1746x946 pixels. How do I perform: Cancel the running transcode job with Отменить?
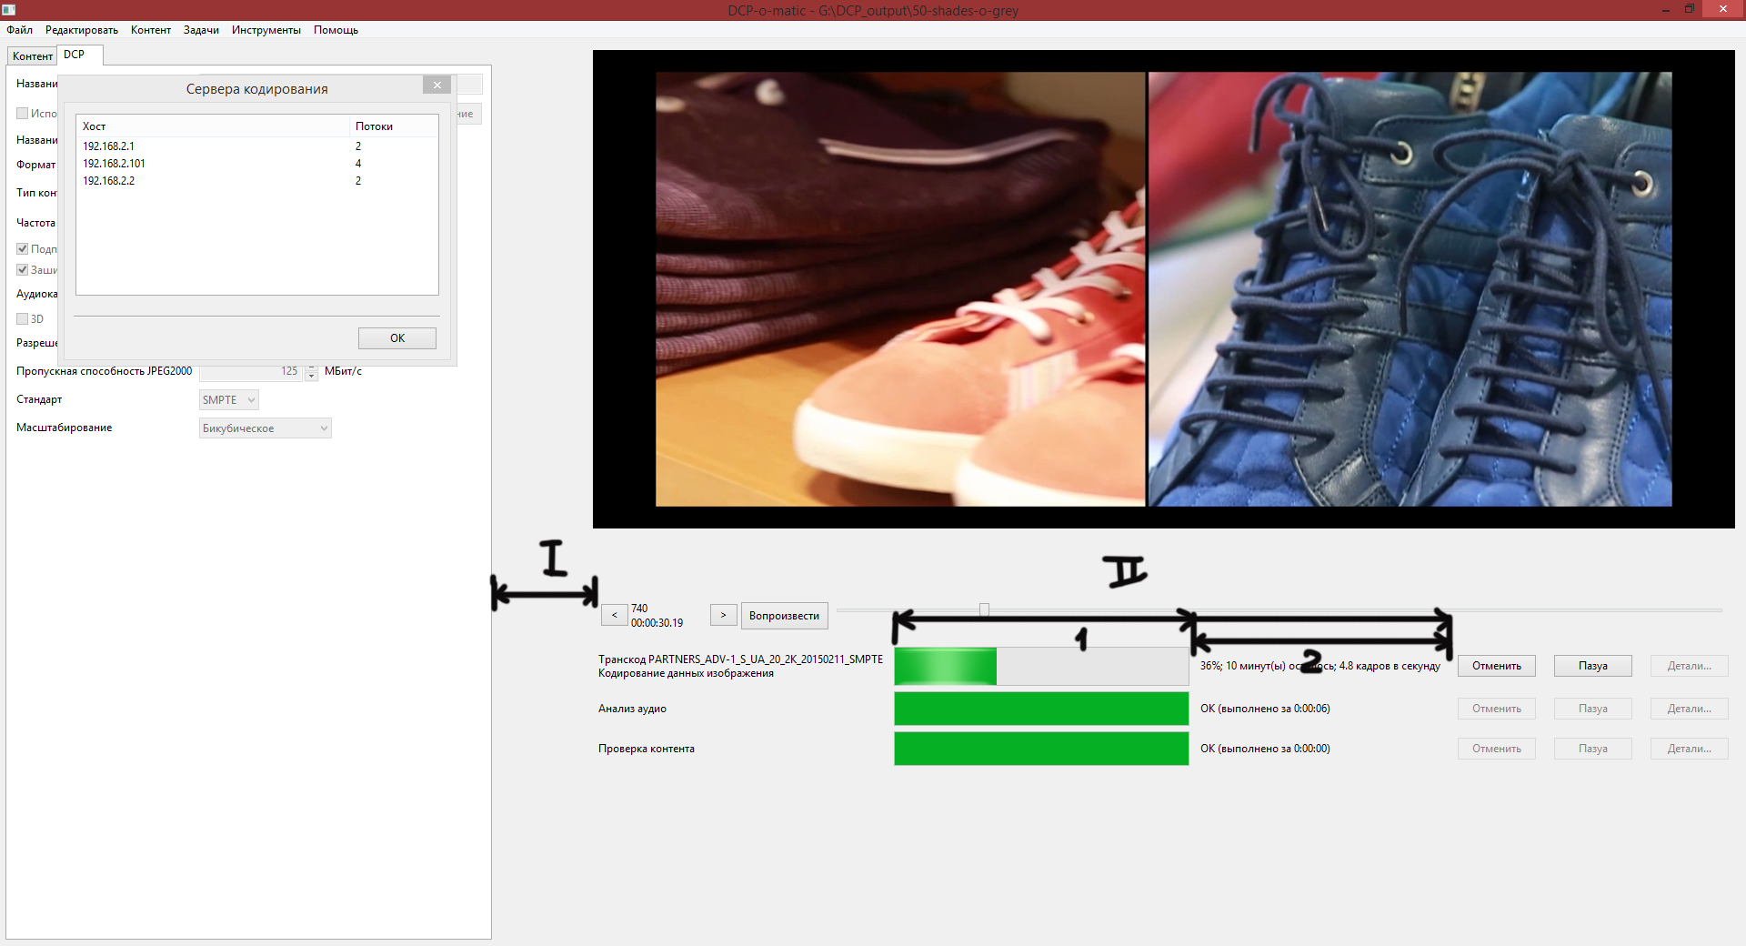coord(1496,666)
